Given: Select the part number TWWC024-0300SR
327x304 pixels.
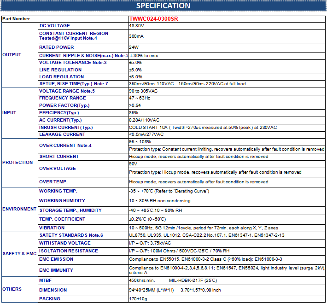Looking at the screenshot, I should [153, 19].
